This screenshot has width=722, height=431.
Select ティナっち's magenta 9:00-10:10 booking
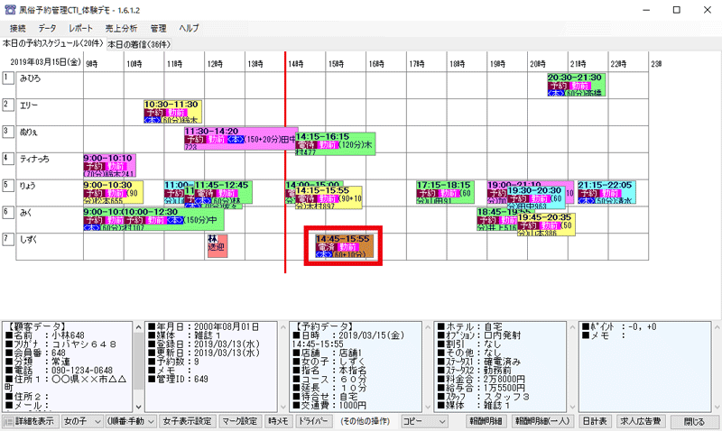click(108, 163)
